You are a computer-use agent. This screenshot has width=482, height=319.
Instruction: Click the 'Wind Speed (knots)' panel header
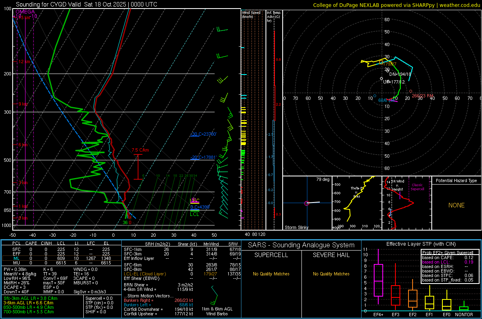pos(251,14)
